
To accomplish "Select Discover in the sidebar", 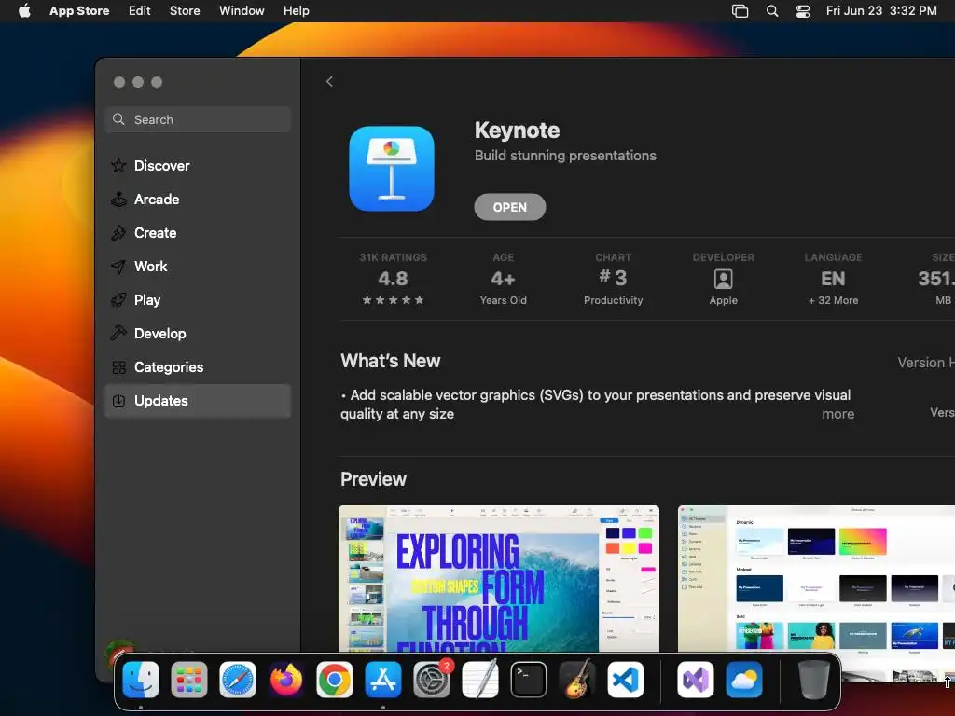I will (x=198, y=166).
